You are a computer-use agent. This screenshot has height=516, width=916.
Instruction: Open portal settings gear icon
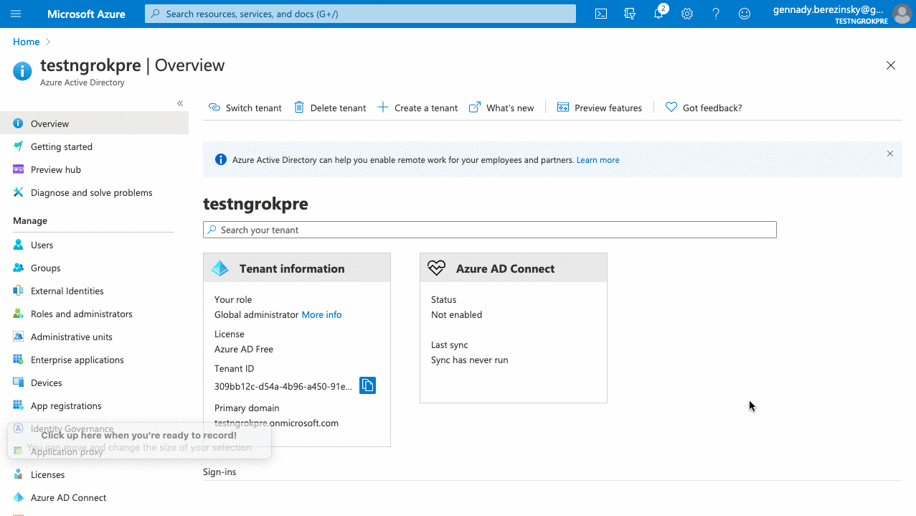click(x=687, y=14)
